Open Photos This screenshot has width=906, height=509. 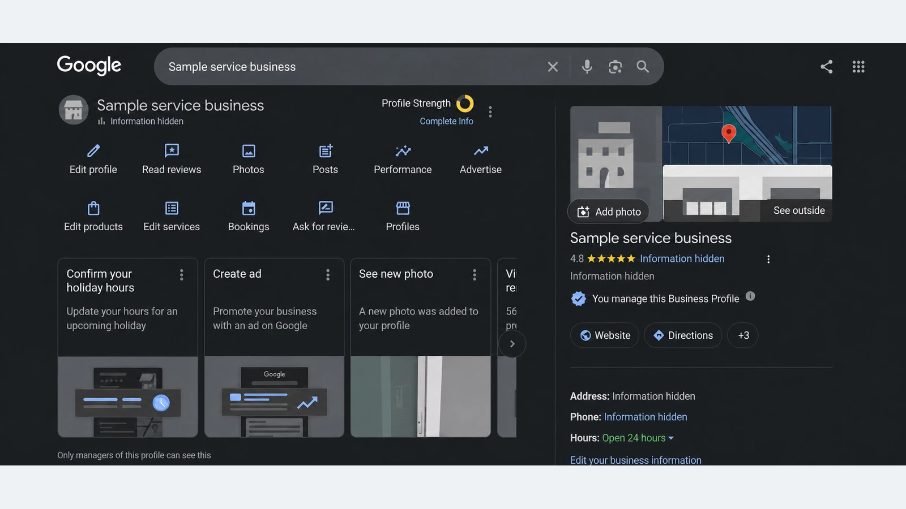[x=249, y=159]
